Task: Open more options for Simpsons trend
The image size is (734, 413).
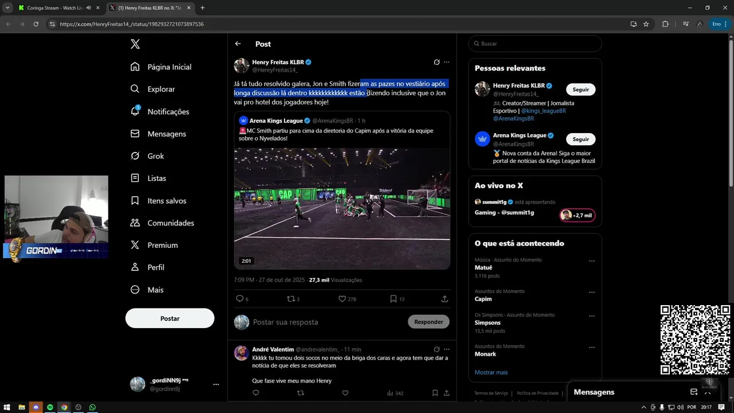Action: click(x=592, y=315)
